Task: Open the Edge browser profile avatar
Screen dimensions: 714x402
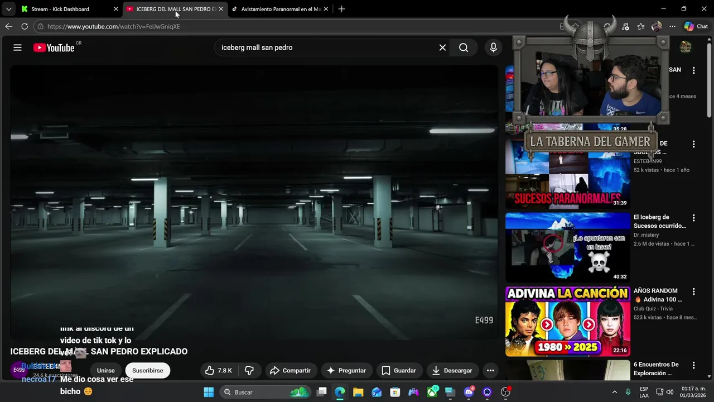Action: [x=657, y=26]
